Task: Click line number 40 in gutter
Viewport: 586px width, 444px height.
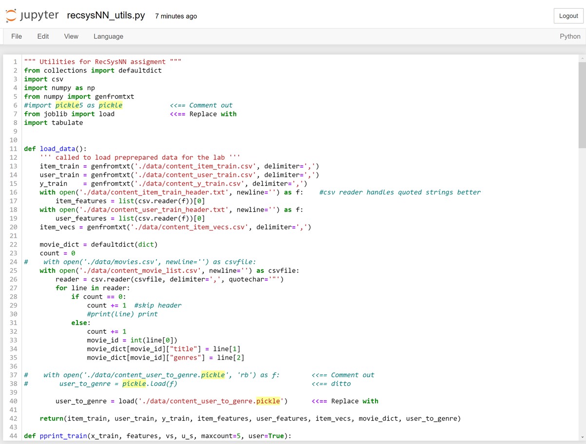Action: [x=13, y=401]
